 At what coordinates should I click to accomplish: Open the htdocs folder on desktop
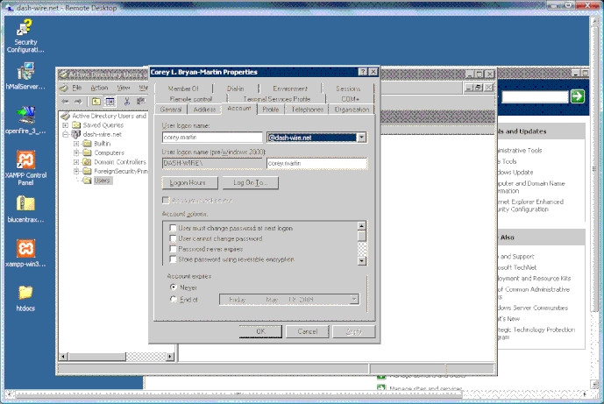pos(25,298)
